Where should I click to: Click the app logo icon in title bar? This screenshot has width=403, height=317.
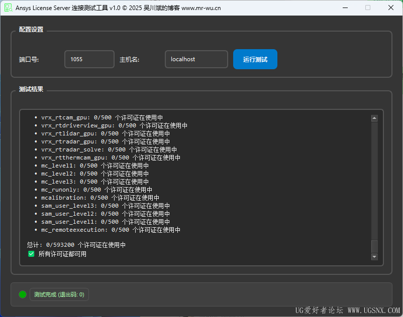click(8, 8)
